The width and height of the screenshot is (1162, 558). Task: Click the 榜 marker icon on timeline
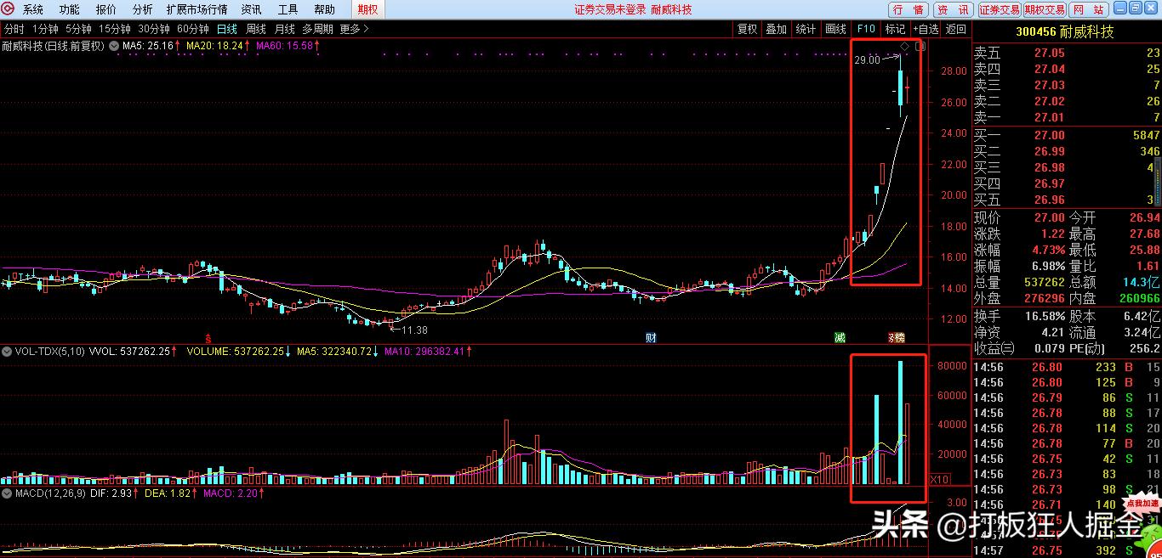tap(897, 337)
